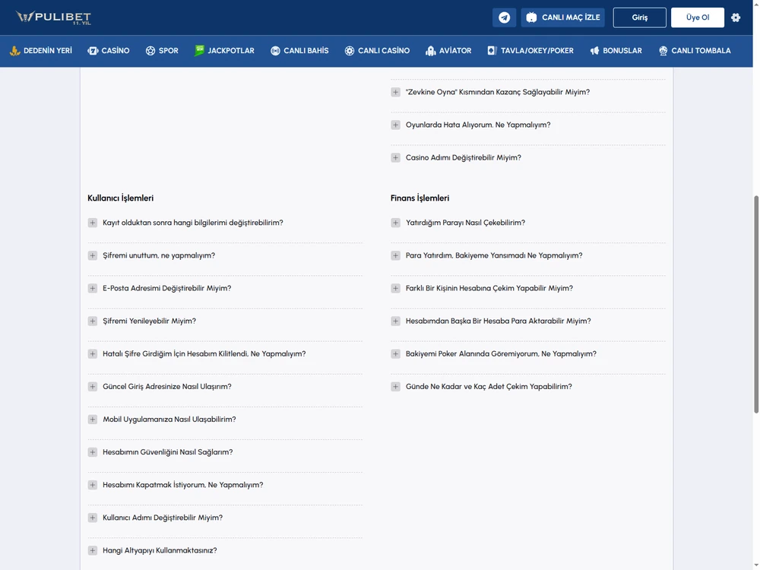Click "Şifremi Yenileyebilir Miyim?" question text
Viewport: 760px width, 570px height.
(x=149, y=321)
